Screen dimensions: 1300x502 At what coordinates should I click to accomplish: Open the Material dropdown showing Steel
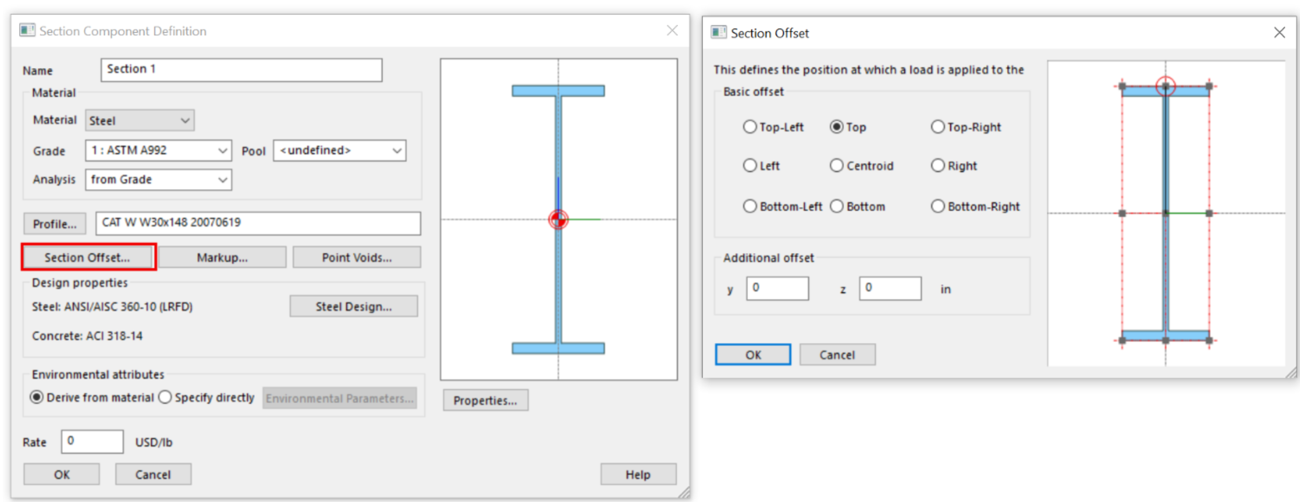click(x=139, y=120)
